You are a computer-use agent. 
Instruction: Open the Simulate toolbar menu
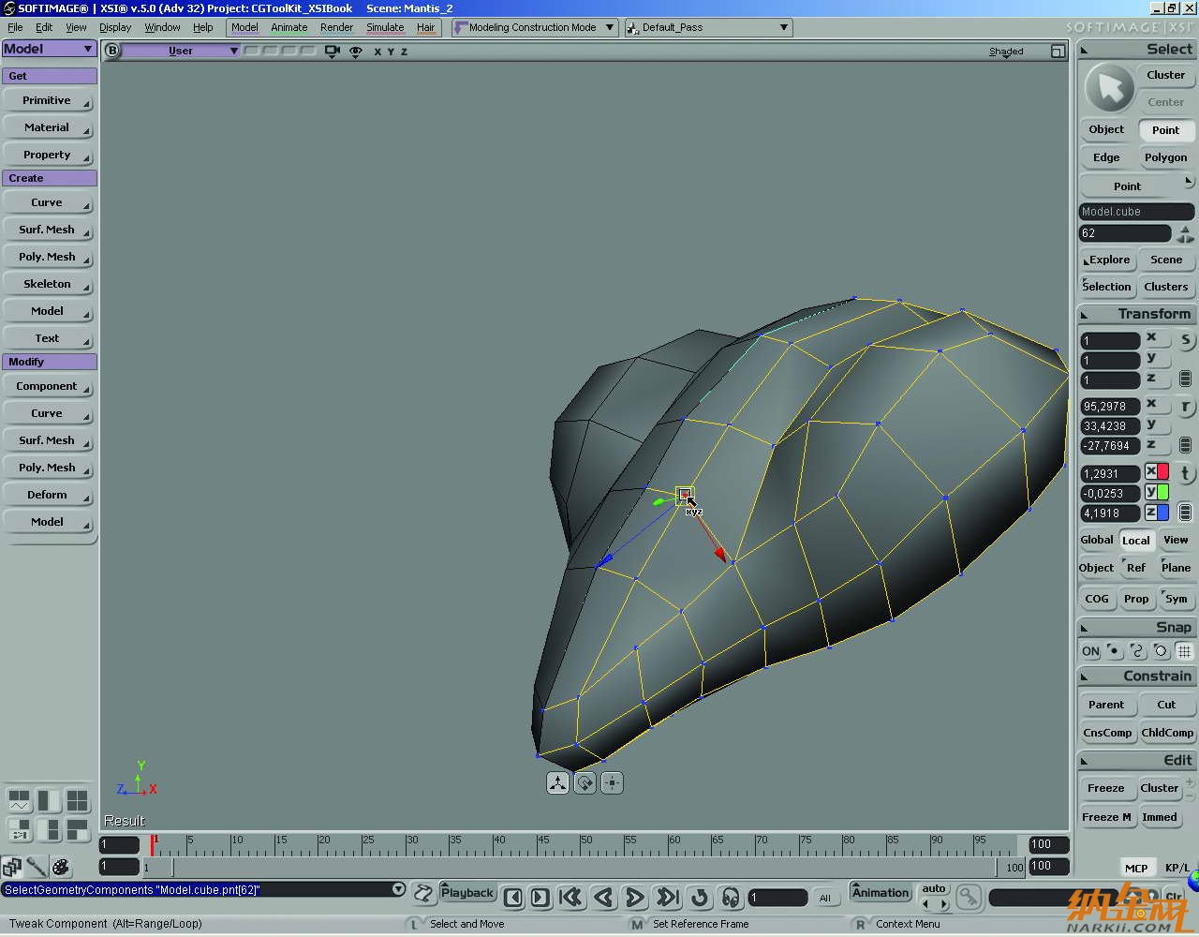pyautogui.click(x=385, y=27)
